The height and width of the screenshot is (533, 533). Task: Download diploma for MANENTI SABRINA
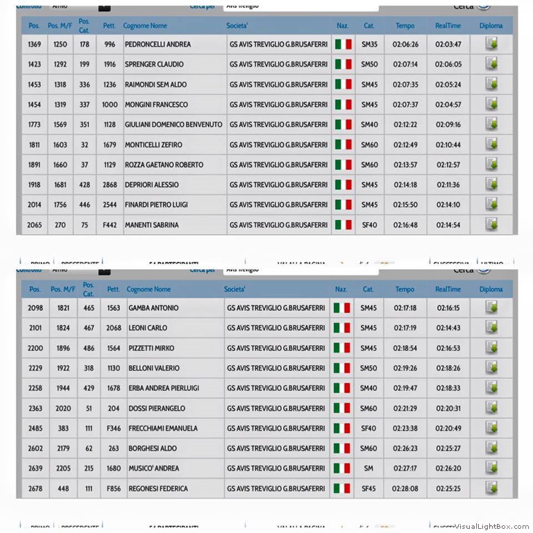pyautogui.click(x=491, y=224)
